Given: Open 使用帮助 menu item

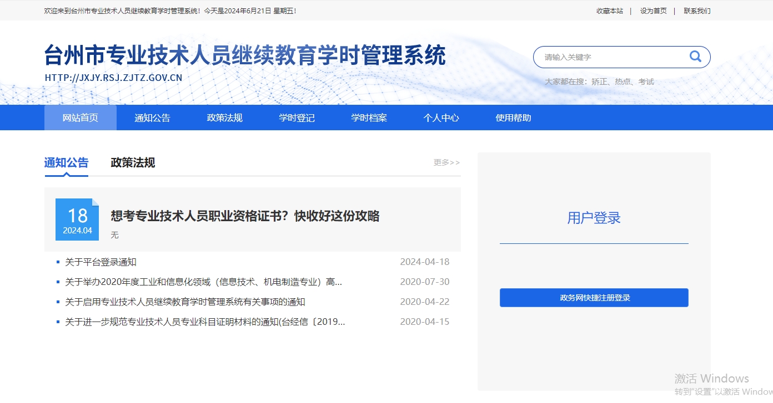Looking at the screenshot, I should (514, 118).
